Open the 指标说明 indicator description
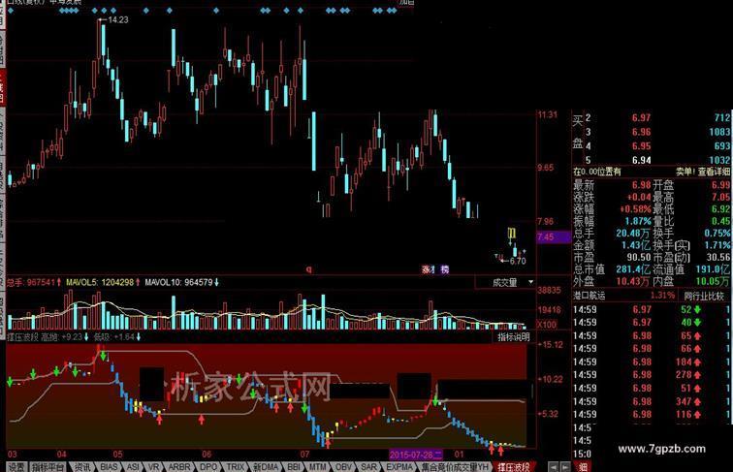 (513, 337)
